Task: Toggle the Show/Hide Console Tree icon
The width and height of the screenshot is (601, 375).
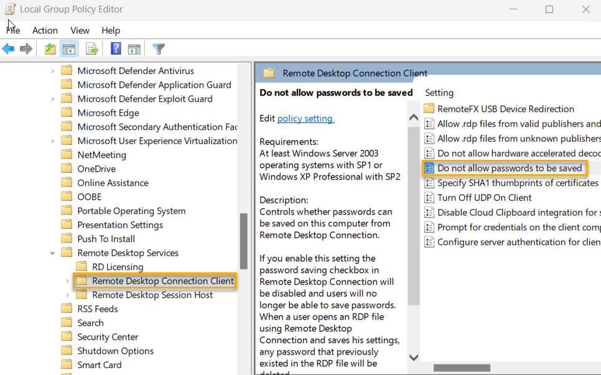Action: (x=69, y=49)
